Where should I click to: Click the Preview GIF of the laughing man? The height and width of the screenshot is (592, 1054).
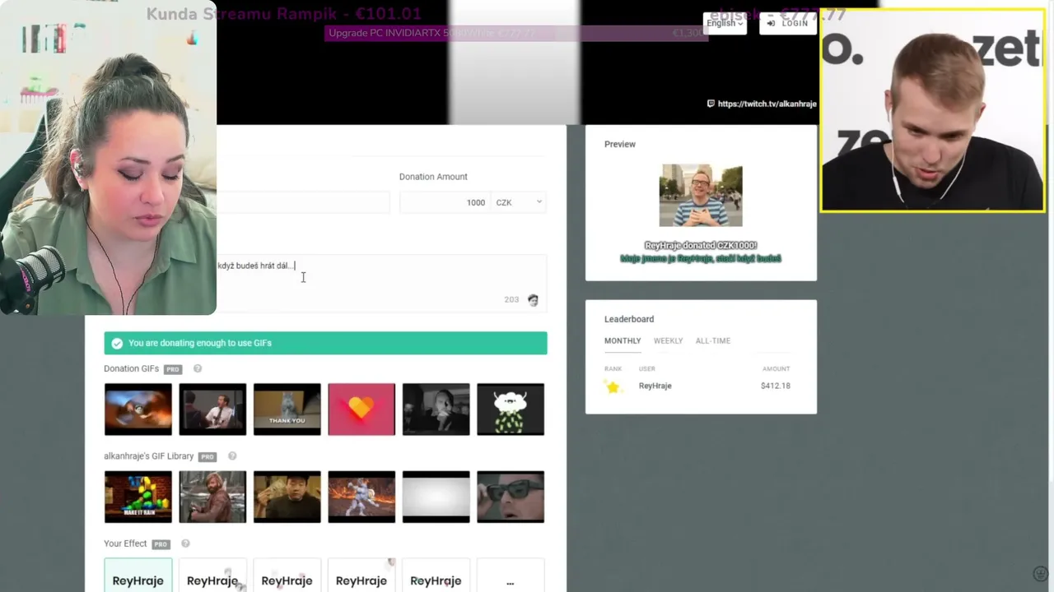701,196
